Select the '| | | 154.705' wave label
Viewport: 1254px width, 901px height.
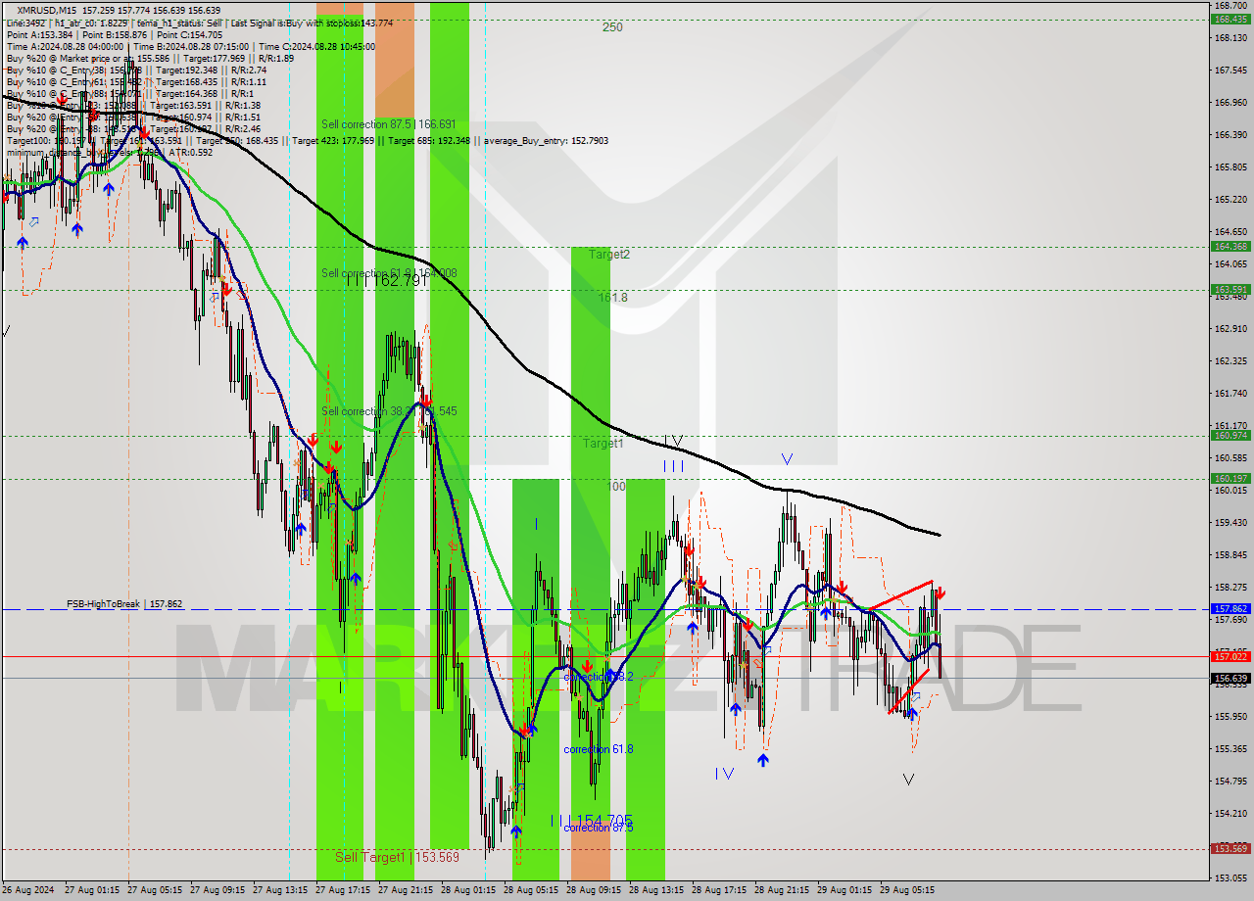point(591,821)
